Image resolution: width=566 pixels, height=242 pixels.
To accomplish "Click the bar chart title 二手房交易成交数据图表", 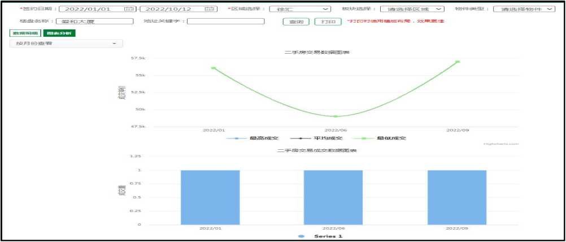I will click(x=317, y=150).
